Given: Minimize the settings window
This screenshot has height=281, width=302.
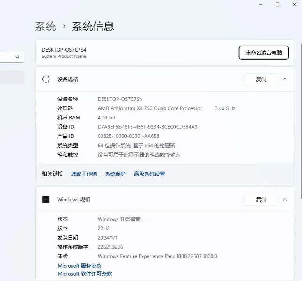Looking at the screenshot, I should click(261, 4).
